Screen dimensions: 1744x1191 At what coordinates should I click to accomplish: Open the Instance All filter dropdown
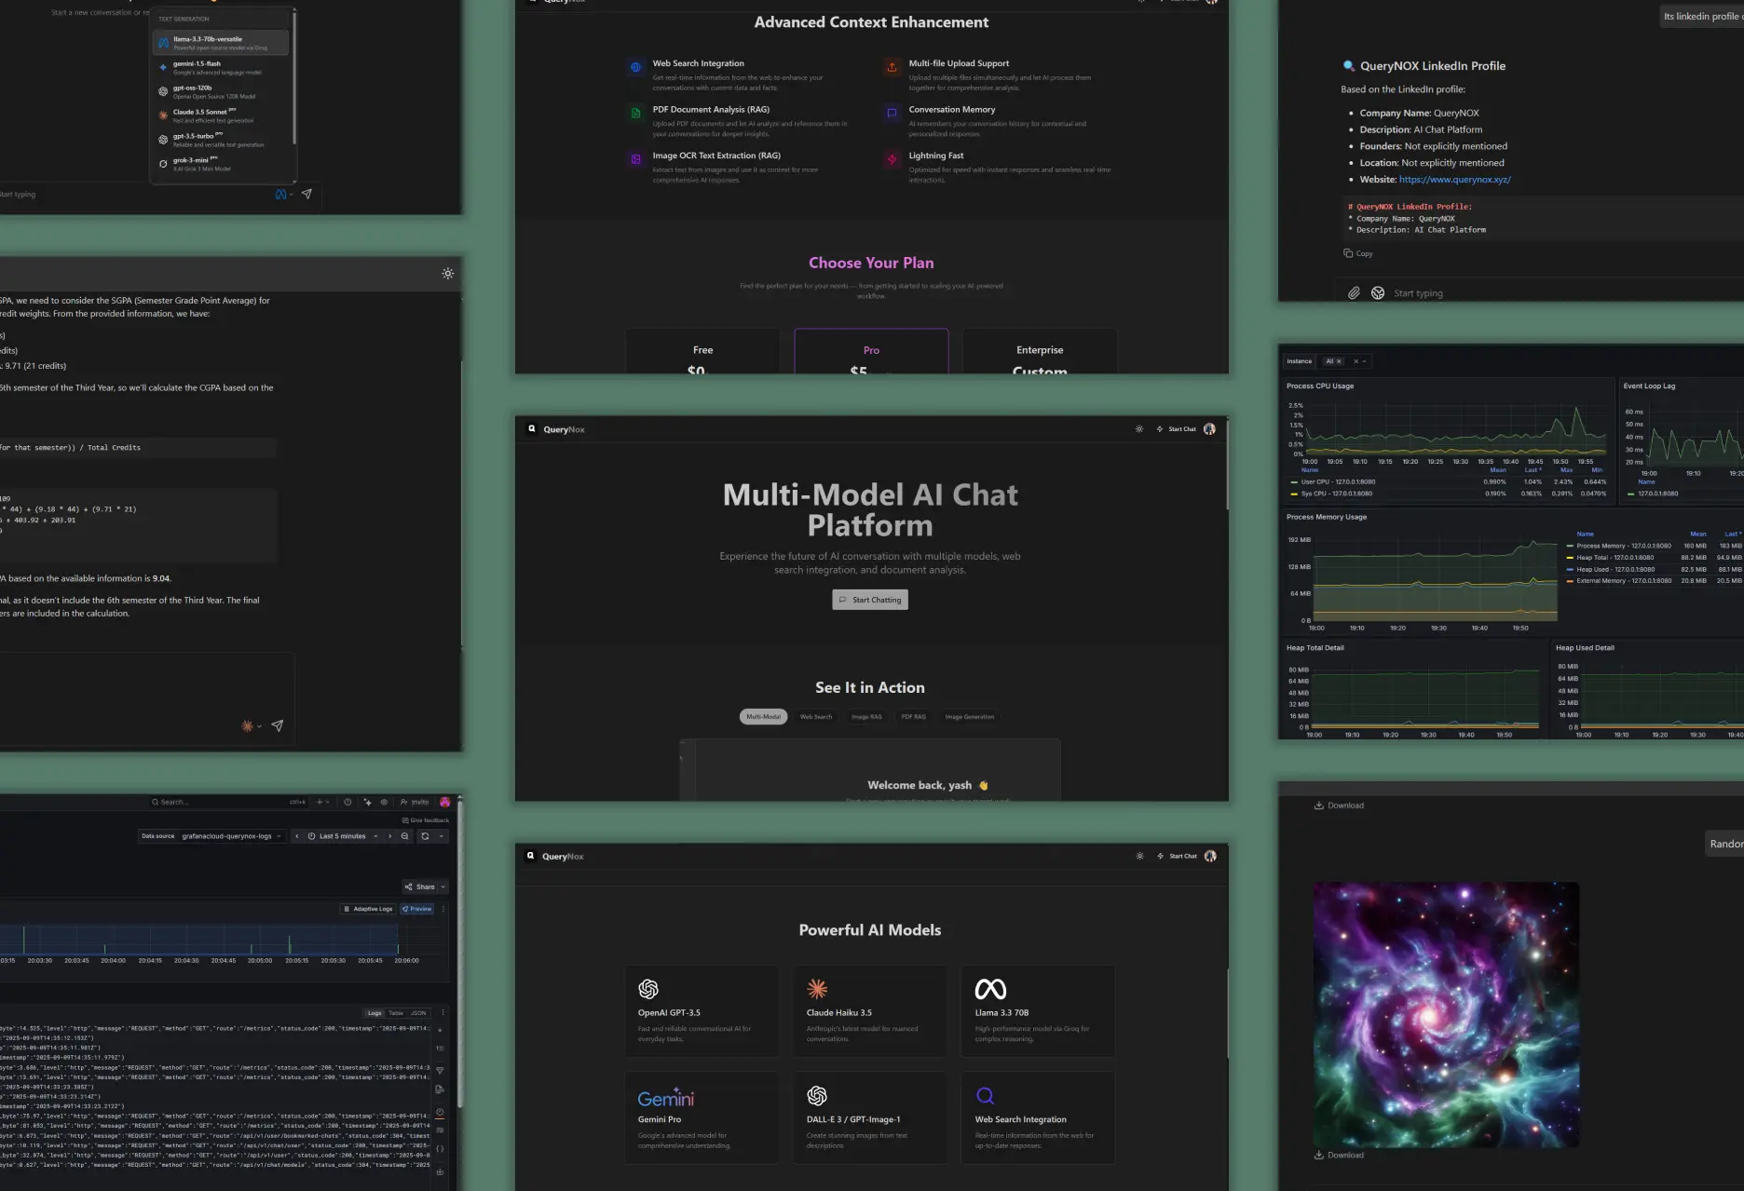pyautogui.click(x=1333, y=361)
